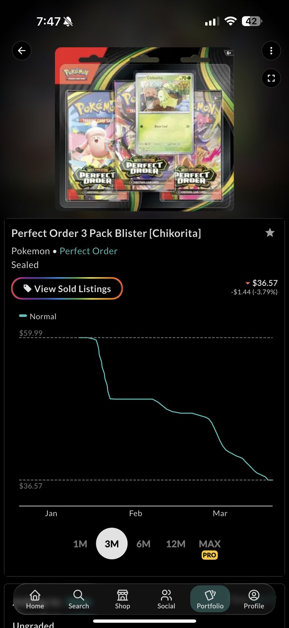
Task: Click the red price-drop arrow indicator
Action: tap(248, 283)
